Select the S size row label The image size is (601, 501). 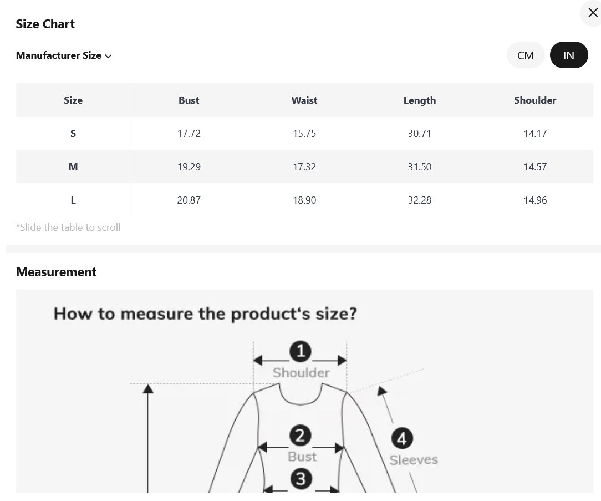coord(73,134)
